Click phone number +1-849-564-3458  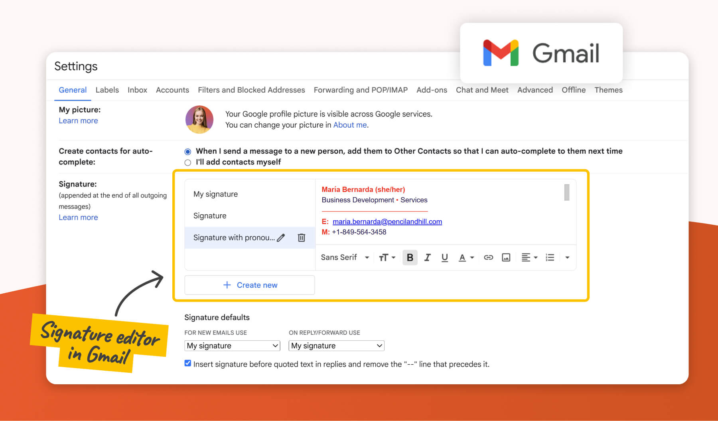(x=359, y=232)
